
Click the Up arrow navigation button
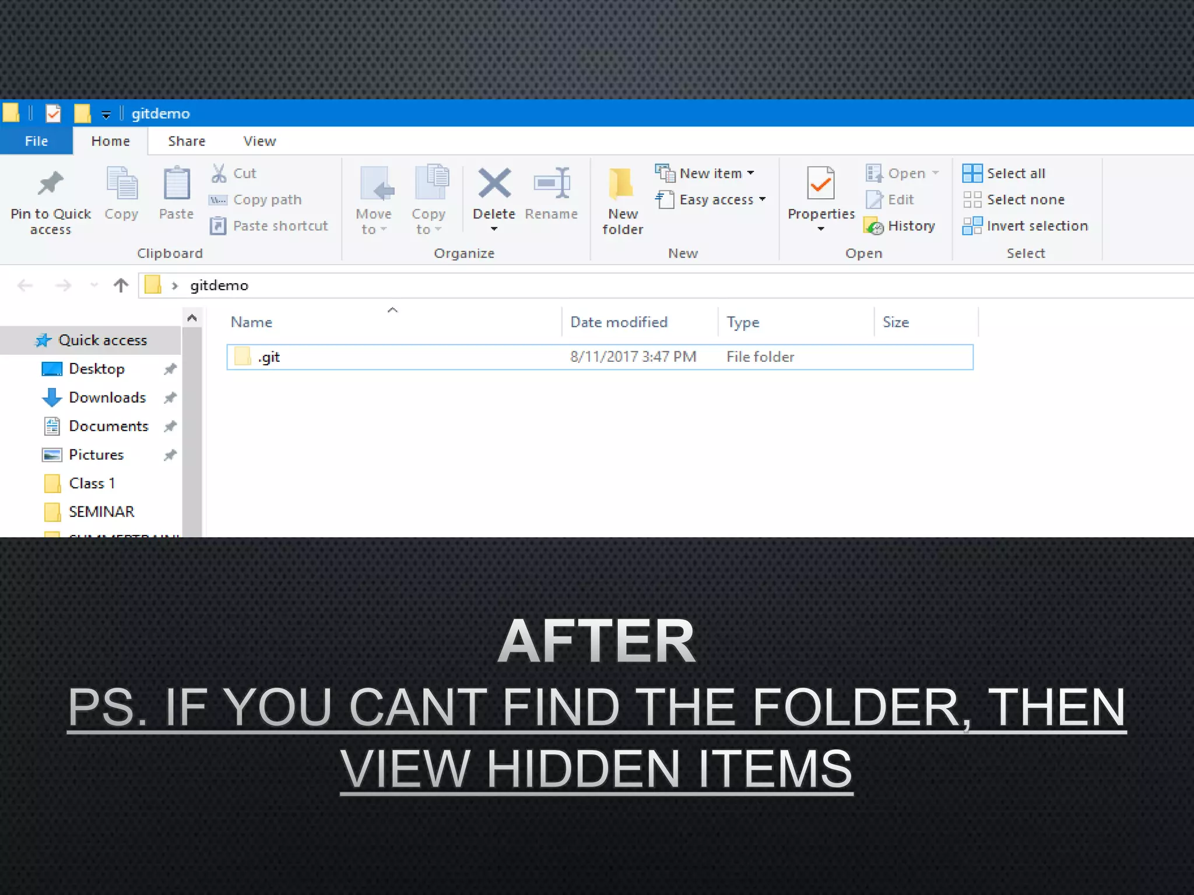(121, 286)
